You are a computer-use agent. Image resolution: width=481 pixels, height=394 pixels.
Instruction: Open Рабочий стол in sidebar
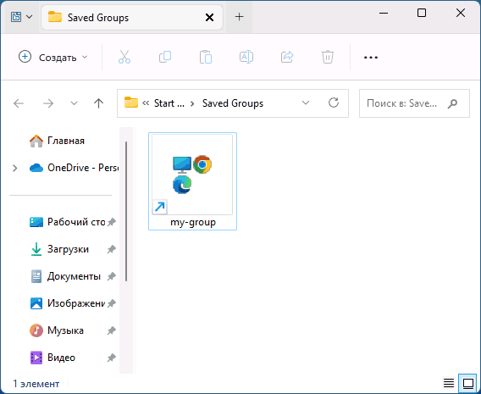tap(68, 222)
